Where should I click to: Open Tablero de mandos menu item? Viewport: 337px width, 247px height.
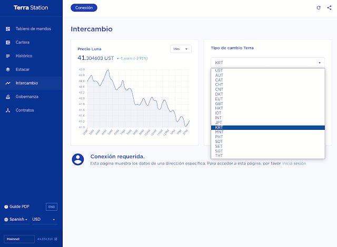[x=31, y=29]
